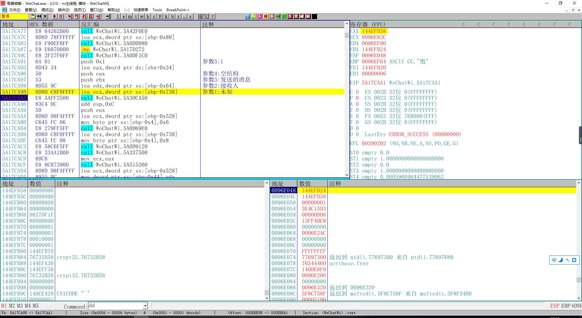Open the 快捷菜单 menu
This screenshot has width=582, height=318.
141,10
